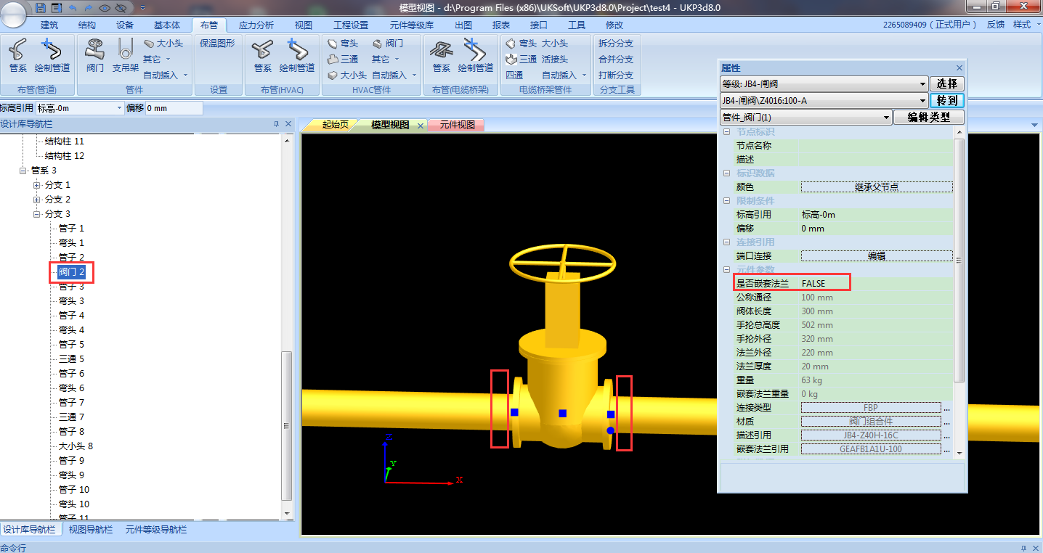Expand the 分支 1 tree node
The image size is (1043, 553).
[x=37, y=185]
